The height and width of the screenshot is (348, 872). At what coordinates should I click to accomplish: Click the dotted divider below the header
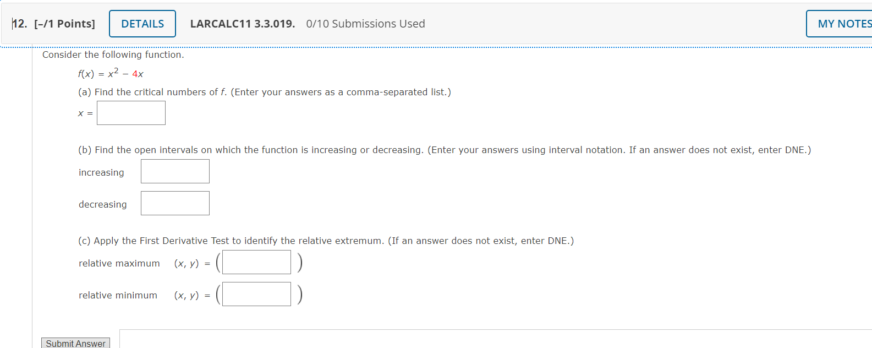435,47
